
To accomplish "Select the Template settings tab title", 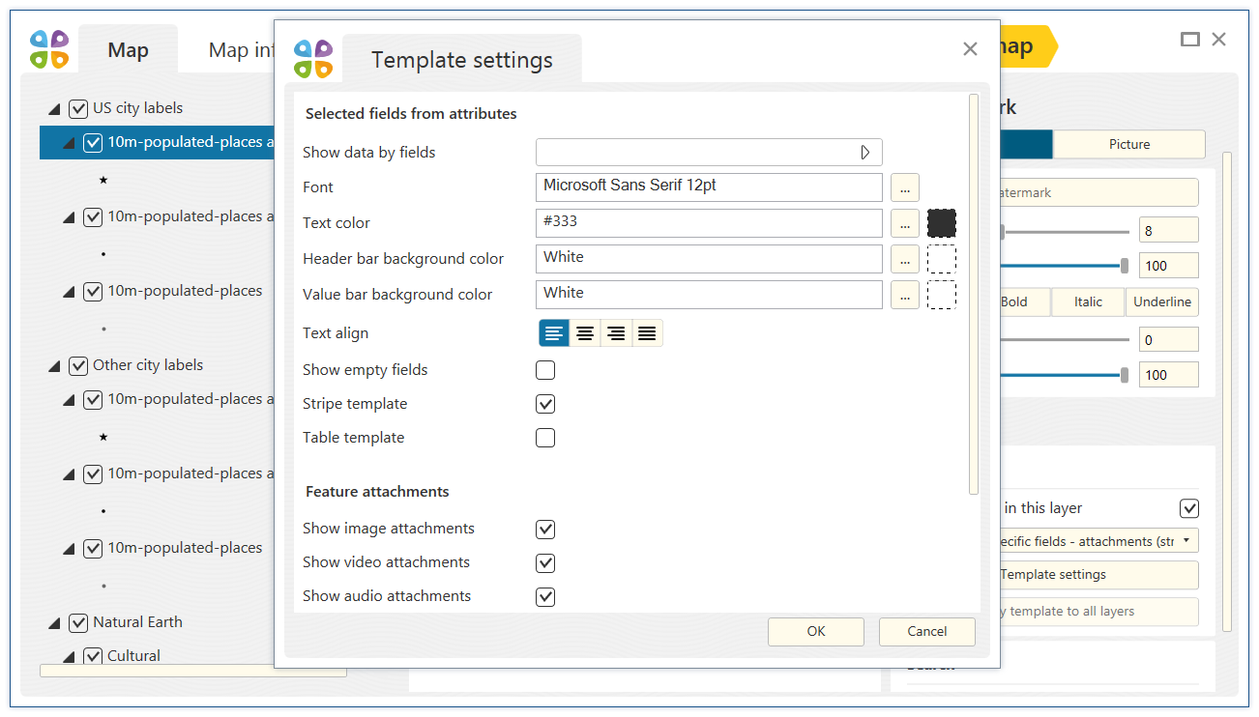I will click(462, 60).
